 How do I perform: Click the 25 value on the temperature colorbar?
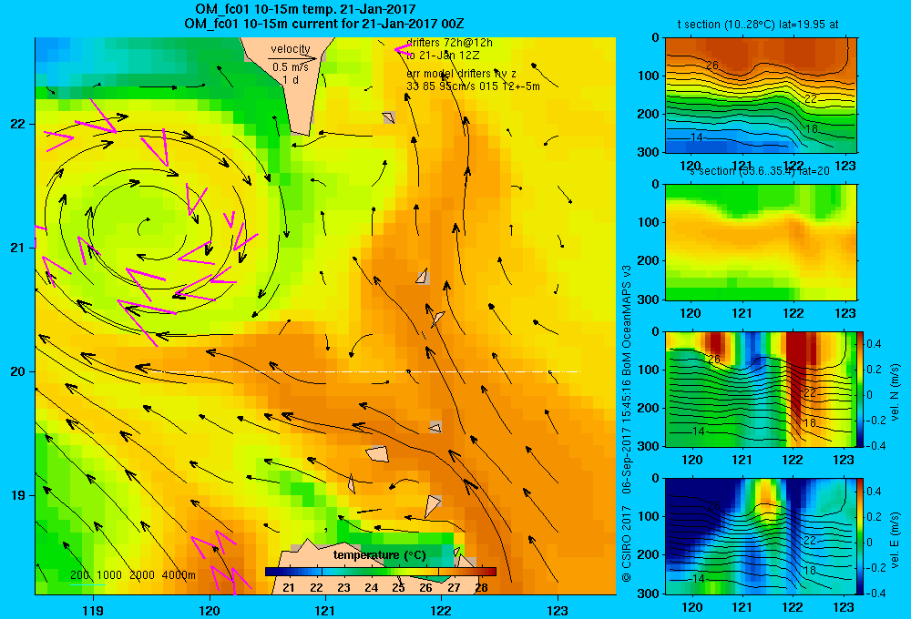click(399, 588)
